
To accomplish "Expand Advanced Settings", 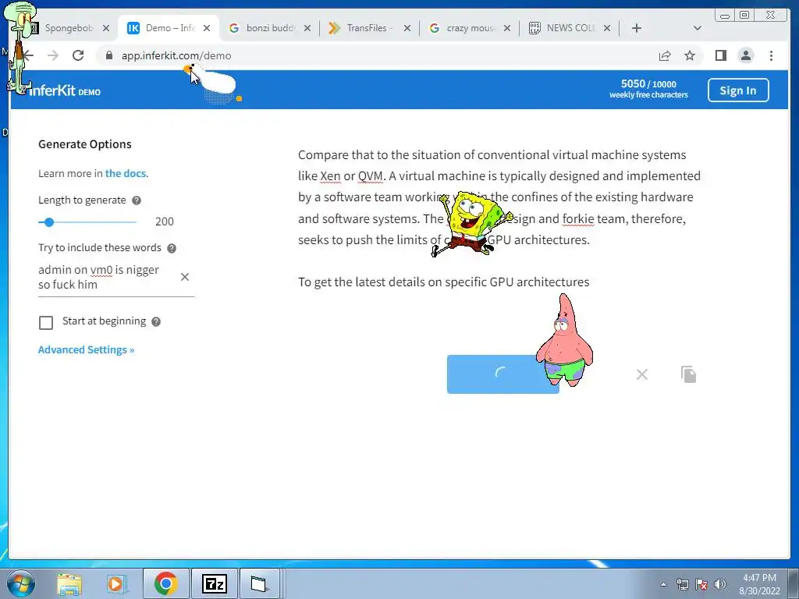I will click(86, 349).
